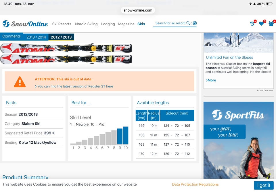276x192 pixels.
Task: Open Data Protection Regulations link
Action: [195, 184]
